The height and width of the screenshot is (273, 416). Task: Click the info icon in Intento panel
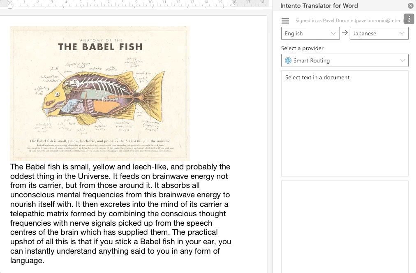(409, 19)
